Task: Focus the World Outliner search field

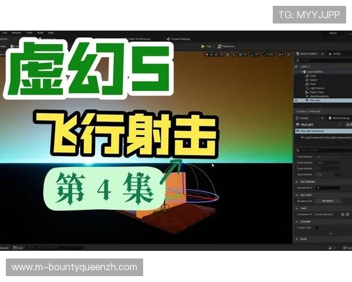Action: coord(323,61)
